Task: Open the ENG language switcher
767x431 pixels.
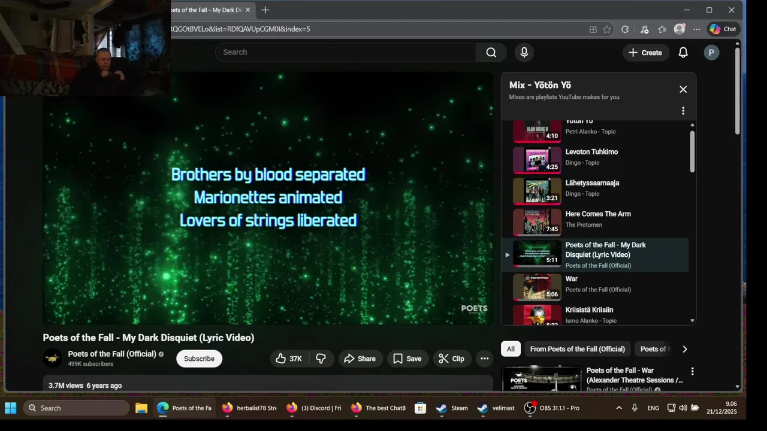Action: 653,408
